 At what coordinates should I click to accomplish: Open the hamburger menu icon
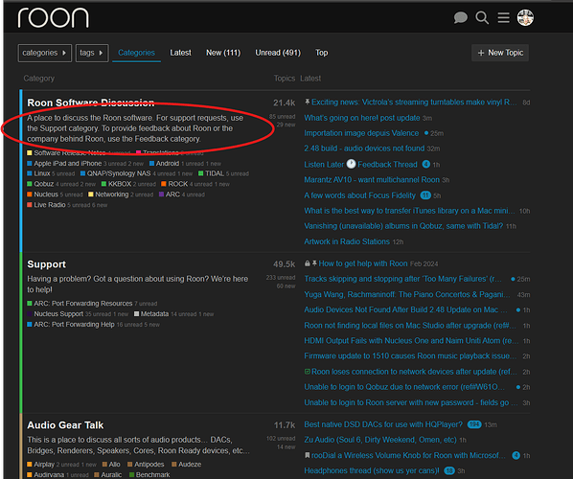504,17
